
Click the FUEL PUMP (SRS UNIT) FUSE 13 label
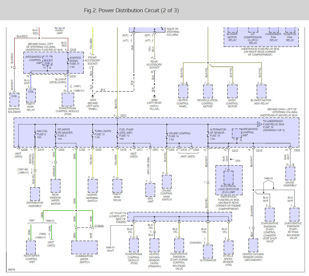(x=126, y=134)
